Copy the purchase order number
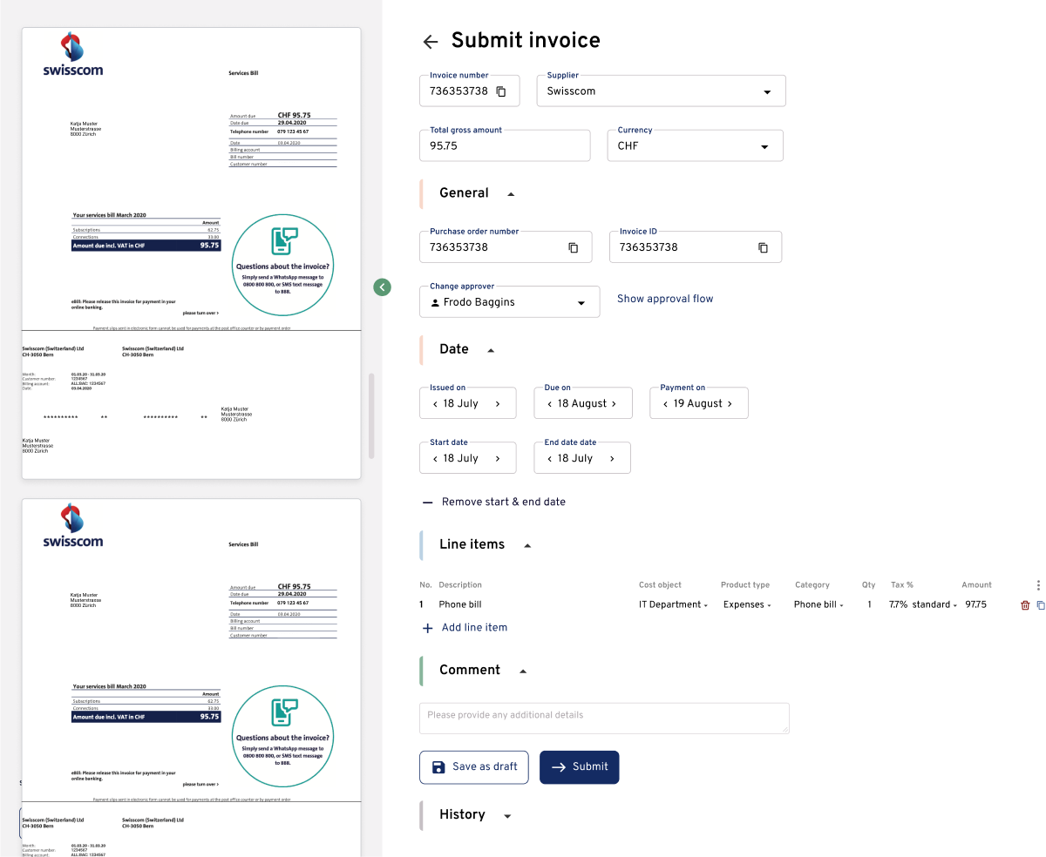Screen dimensions: 1046x857 coord(573,247)
